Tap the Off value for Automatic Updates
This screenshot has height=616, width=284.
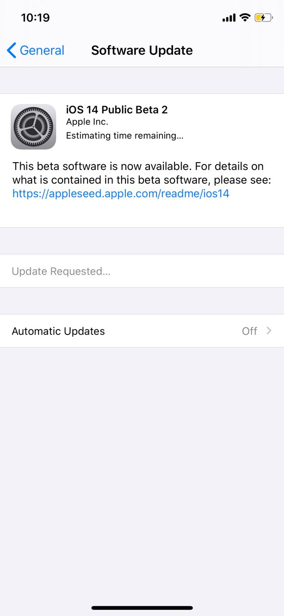tap(249, 331)
